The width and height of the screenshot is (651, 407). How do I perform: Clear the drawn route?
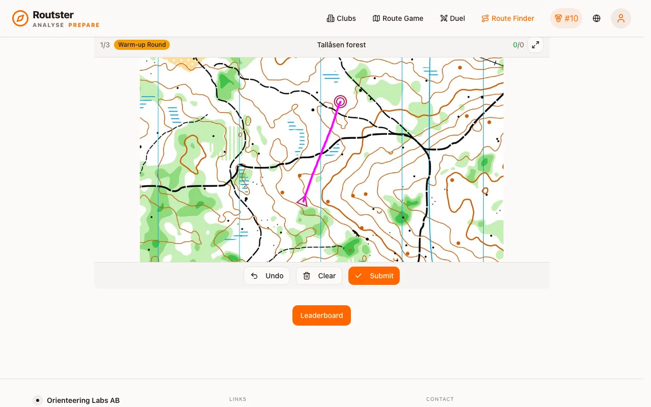tap(319, 276)
